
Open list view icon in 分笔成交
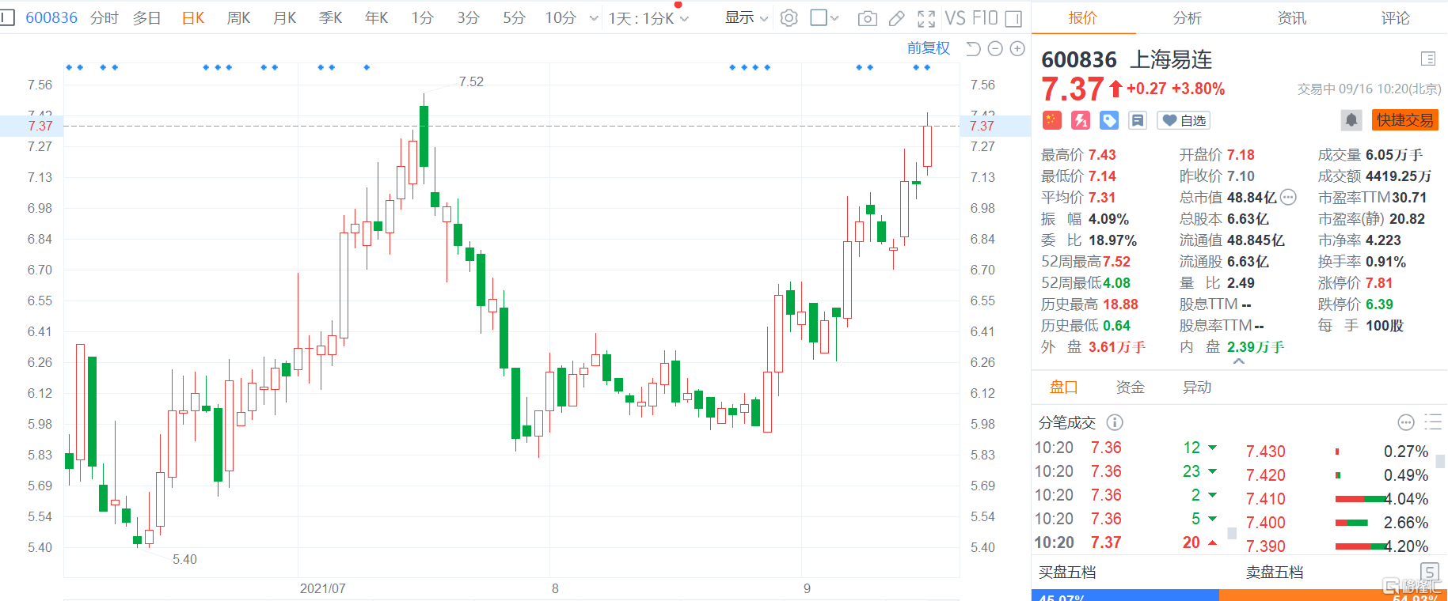[x=1433, y=422]
